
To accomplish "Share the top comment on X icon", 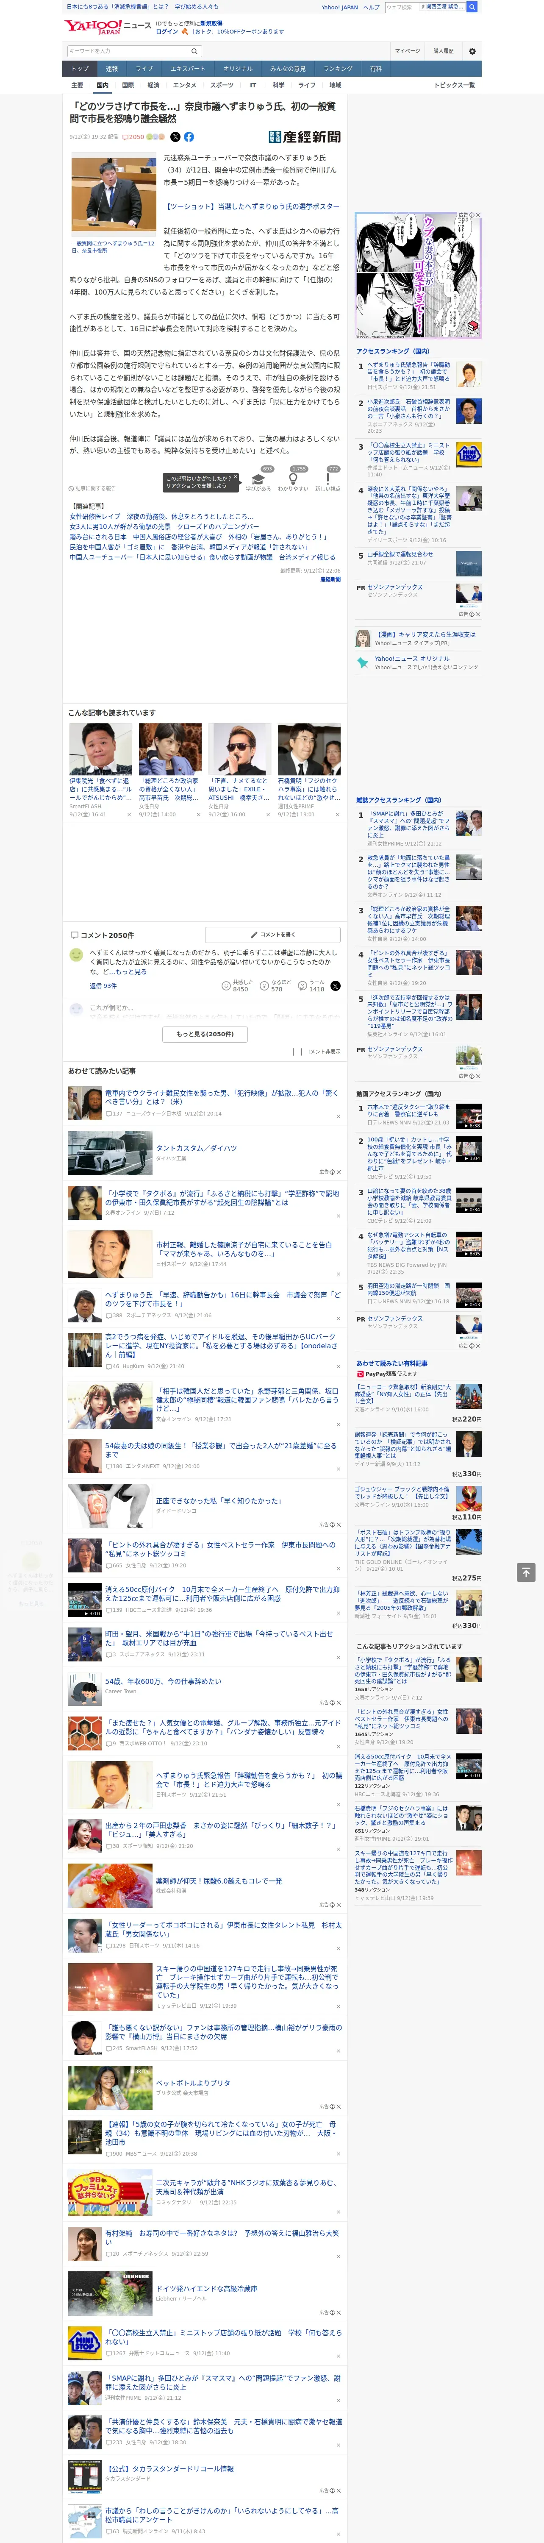I will [336, 985].
